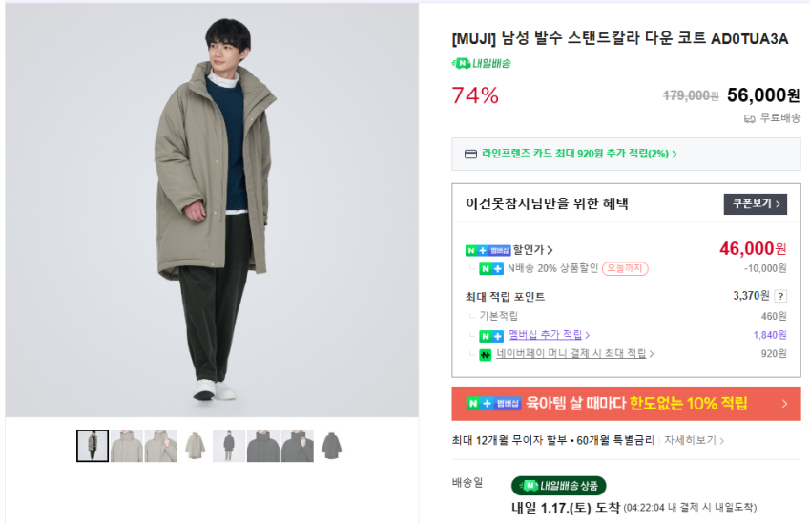Click the card icon beside 라인프렌즈 카드
Screen dimensions: 810x524
tap(470, 154)
